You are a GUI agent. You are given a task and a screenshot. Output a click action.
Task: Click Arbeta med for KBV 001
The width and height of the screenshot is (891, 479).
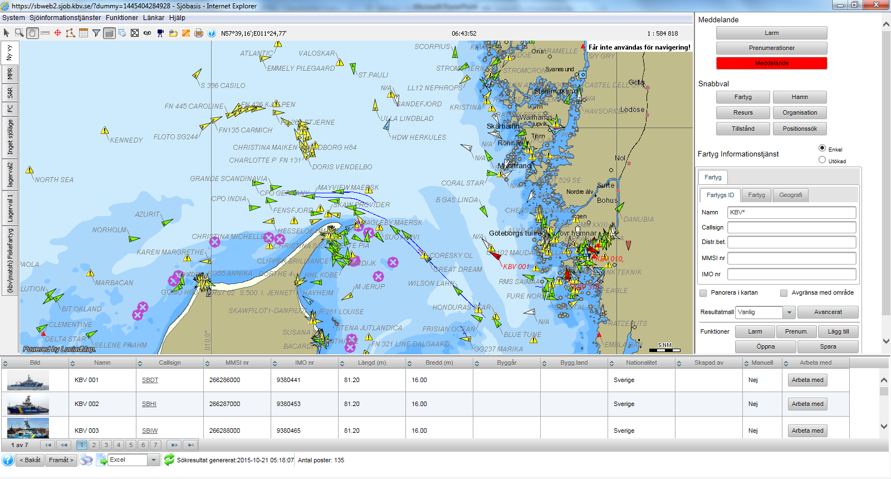(807, 380)
